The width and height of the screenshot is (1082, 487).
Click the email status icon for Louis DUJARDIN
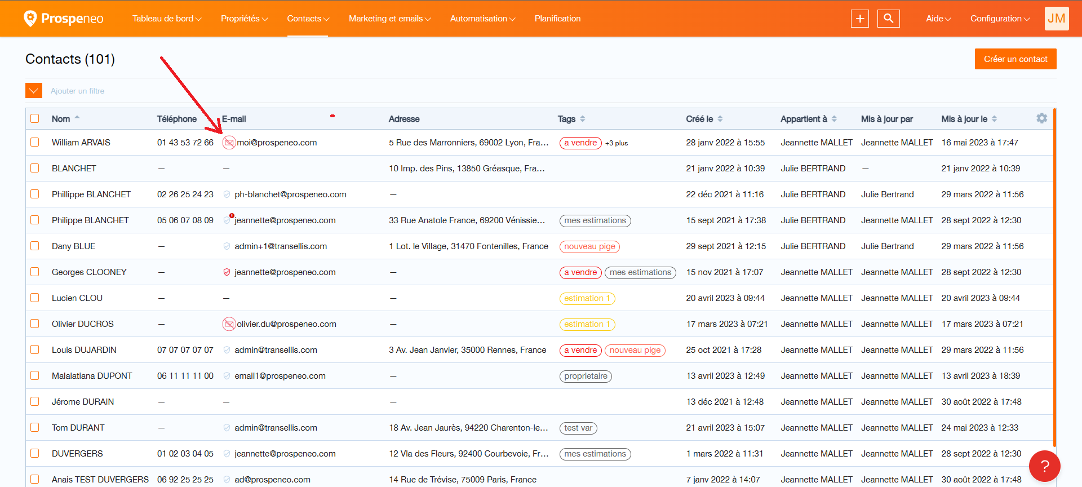227,350
